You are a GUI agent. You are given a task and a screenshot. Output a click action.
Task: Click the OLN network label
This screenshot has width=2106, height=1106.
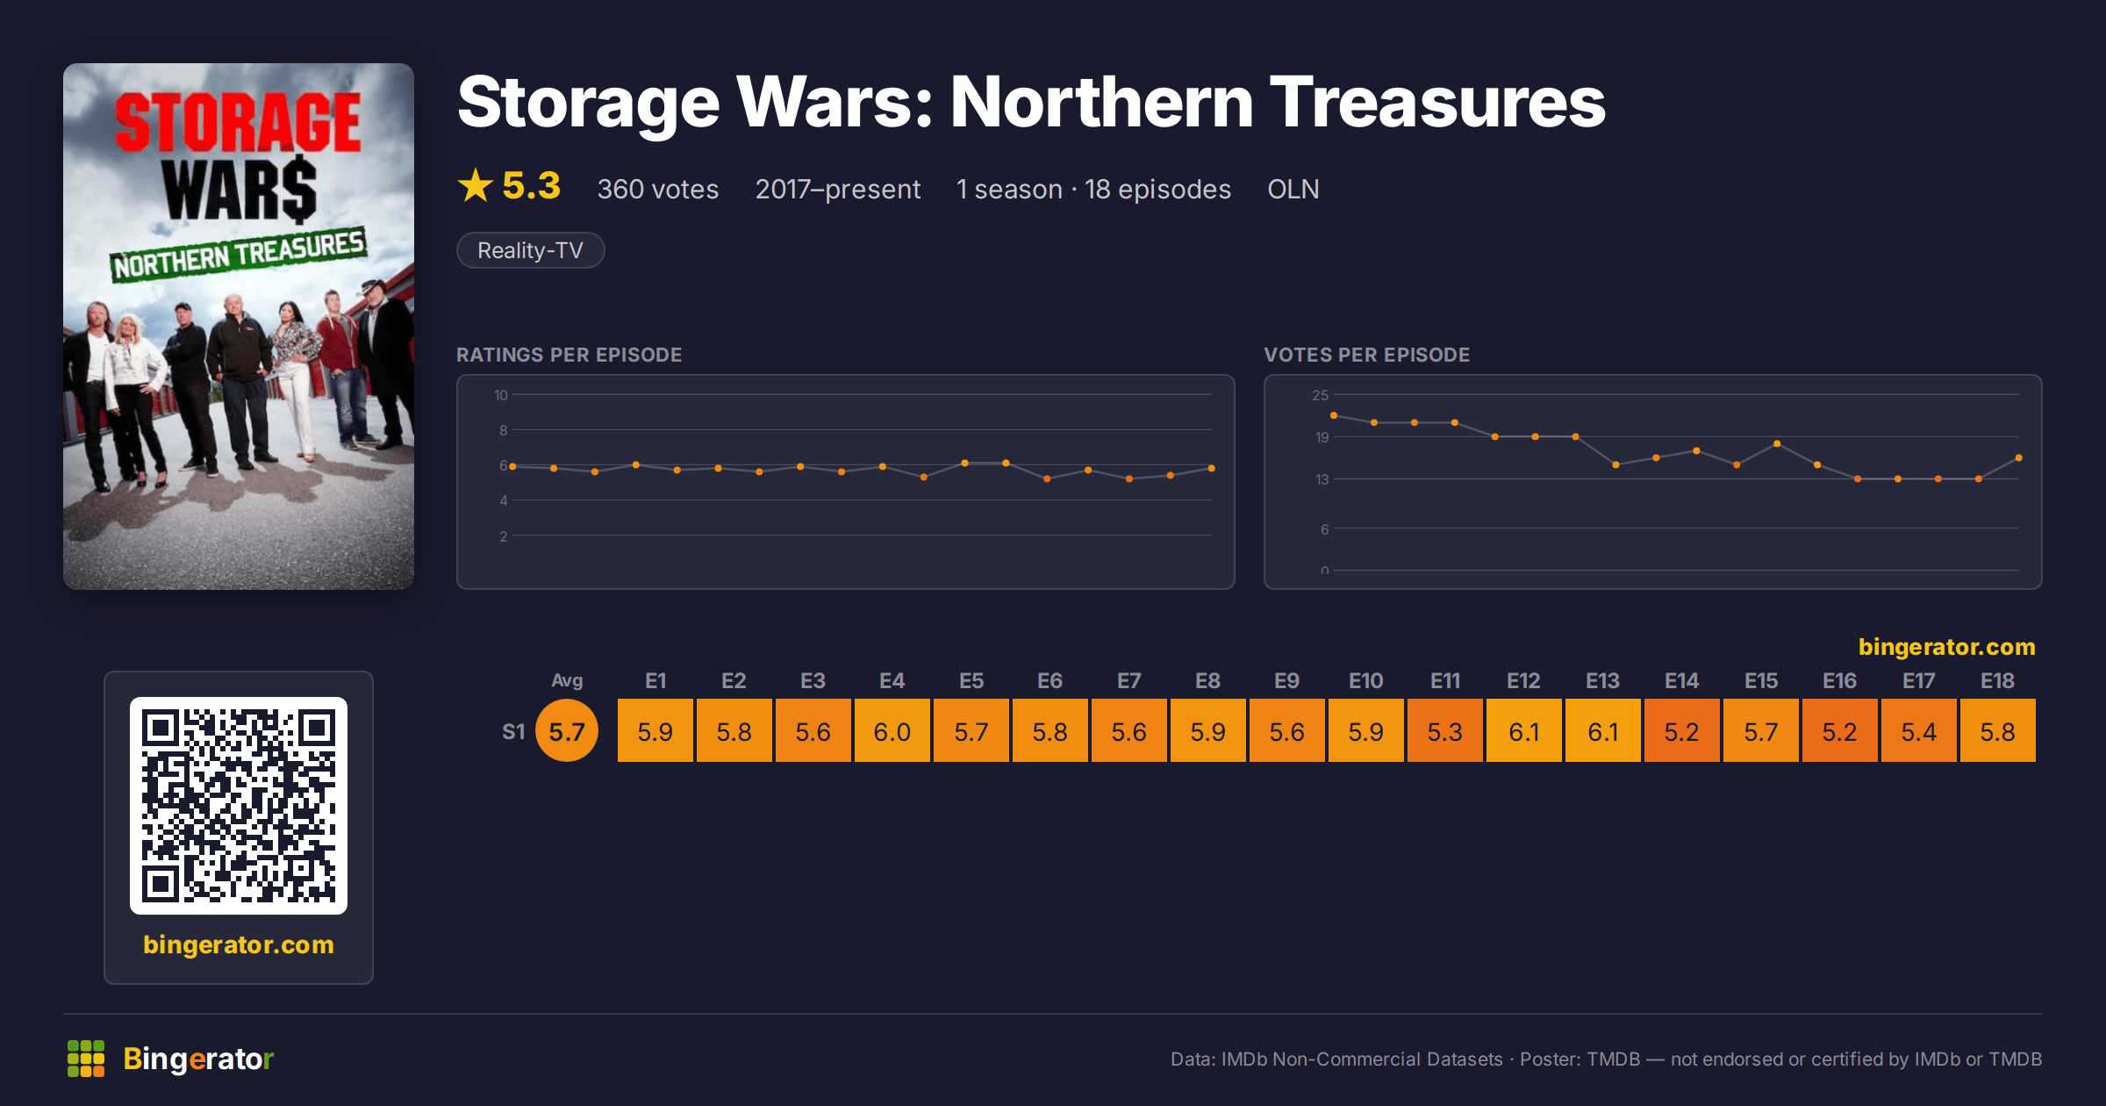[1293, 189]
